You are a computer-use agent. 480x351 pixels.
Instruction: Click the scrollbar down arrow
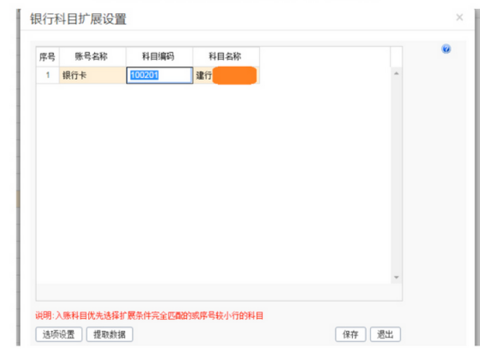[396, 277]
